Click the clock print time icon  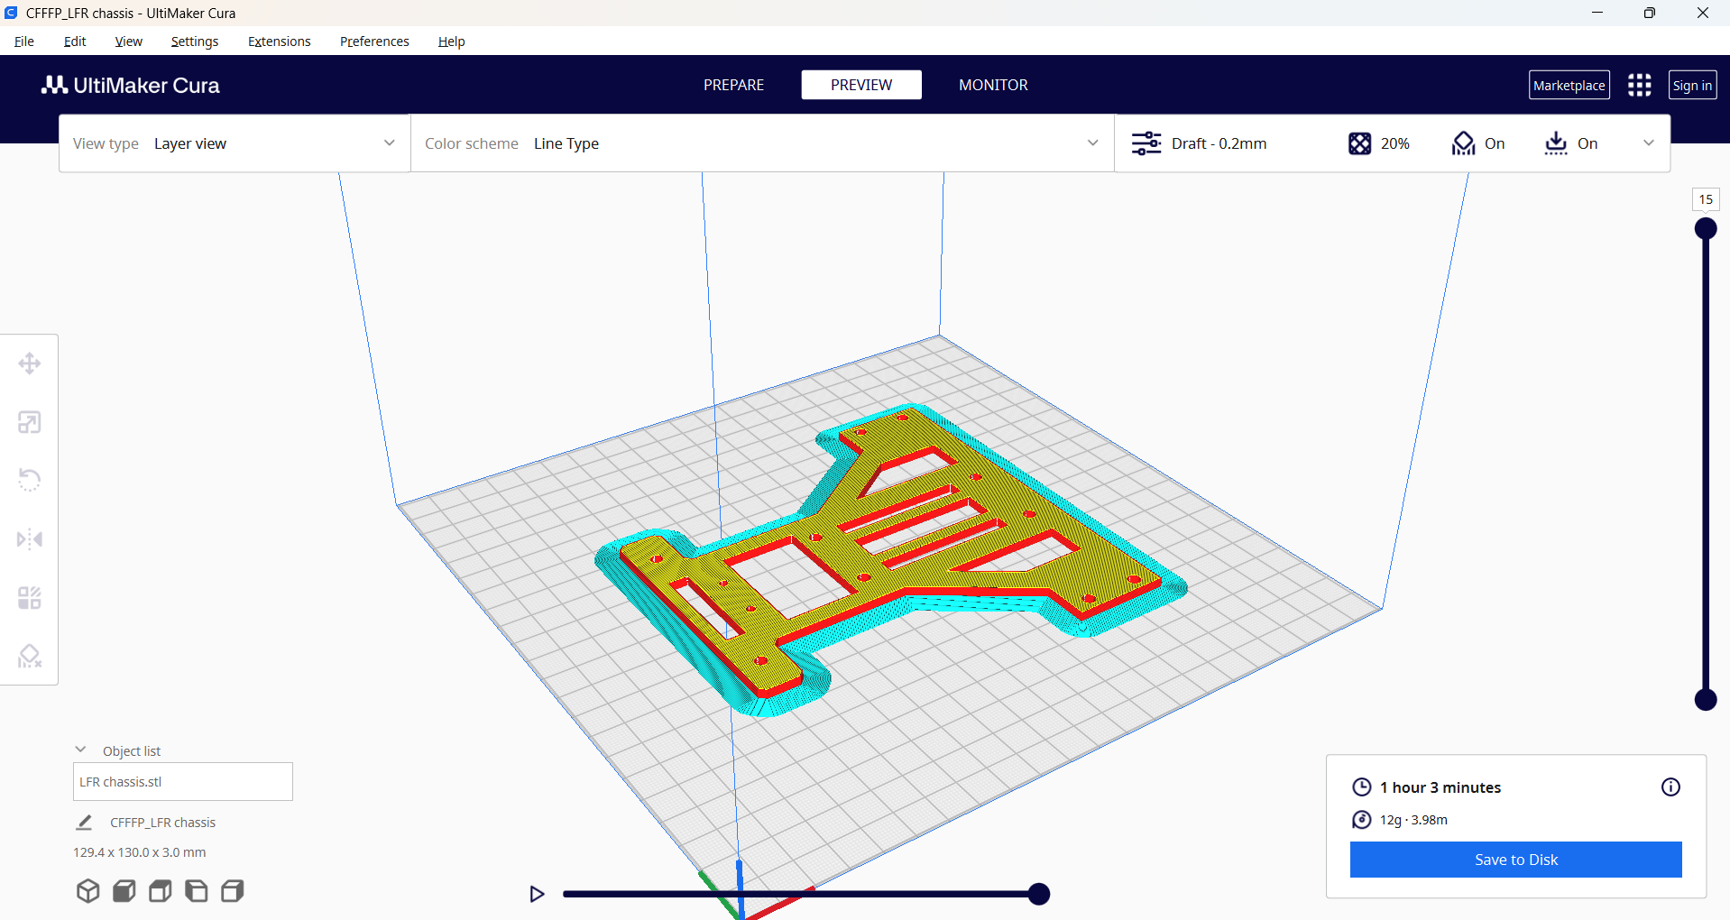tap(1362, 787)
